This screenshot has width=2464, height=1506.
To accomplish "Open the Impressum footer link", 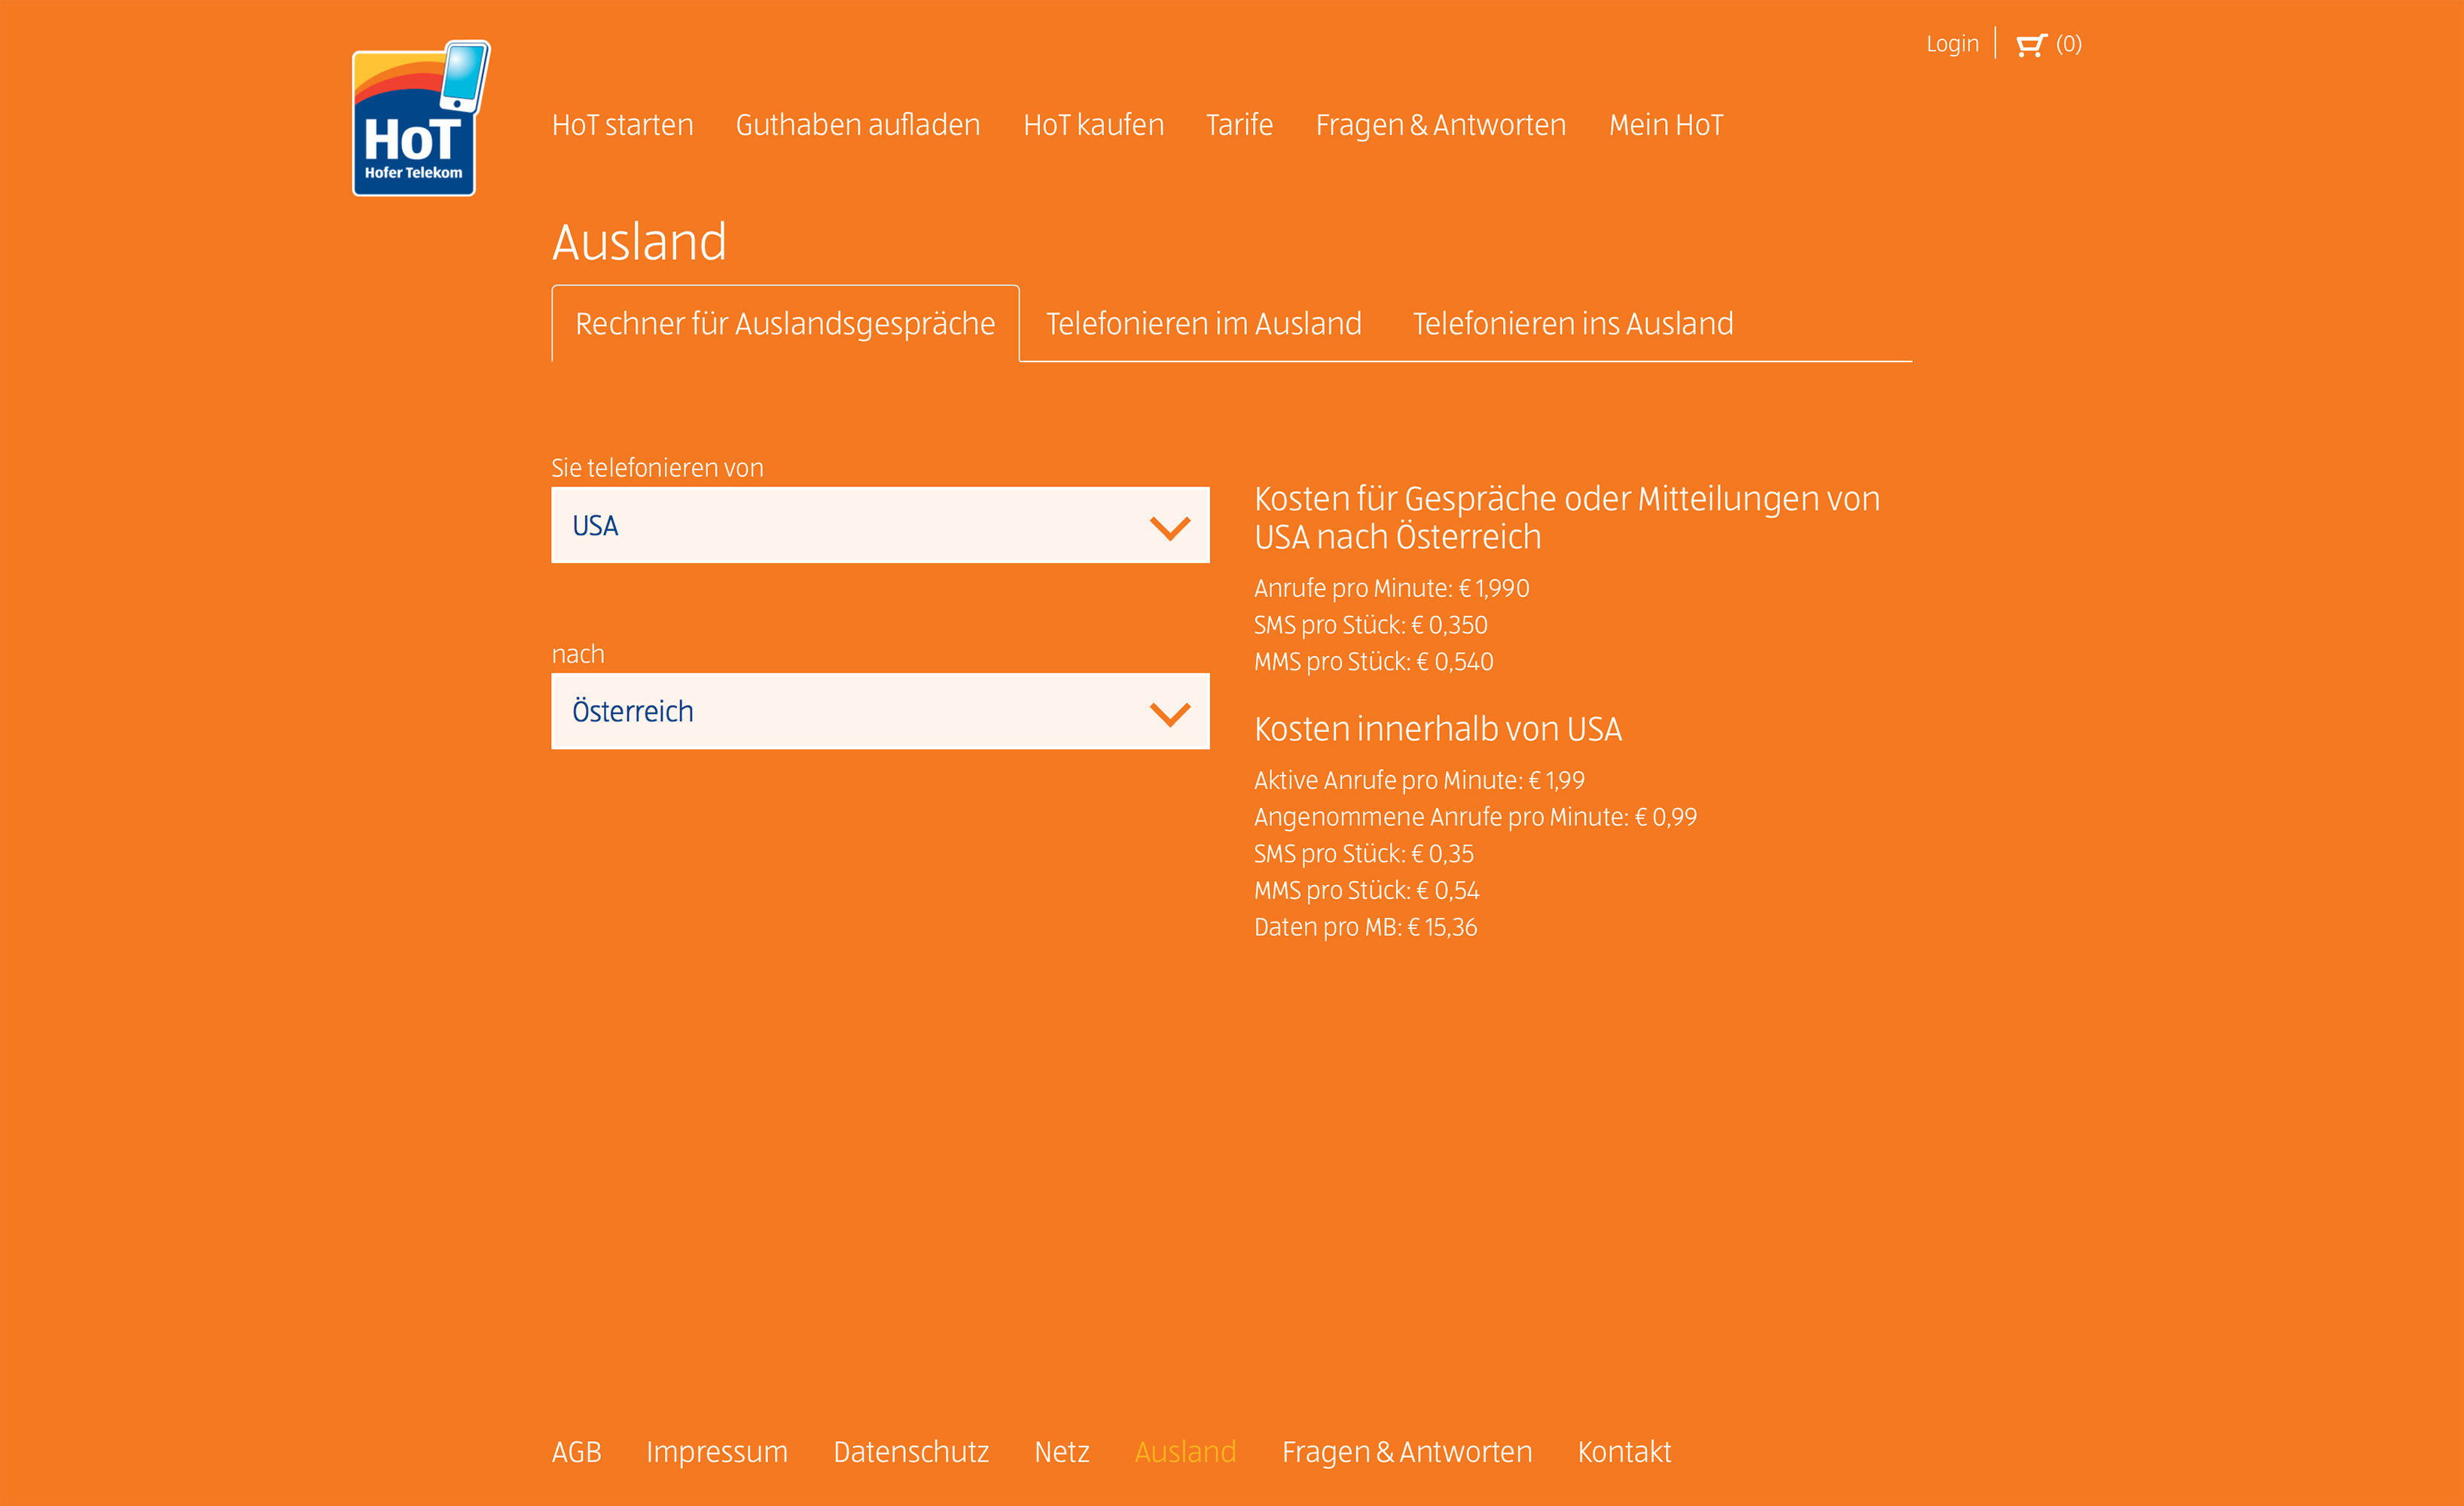I will coord(716,1451).
